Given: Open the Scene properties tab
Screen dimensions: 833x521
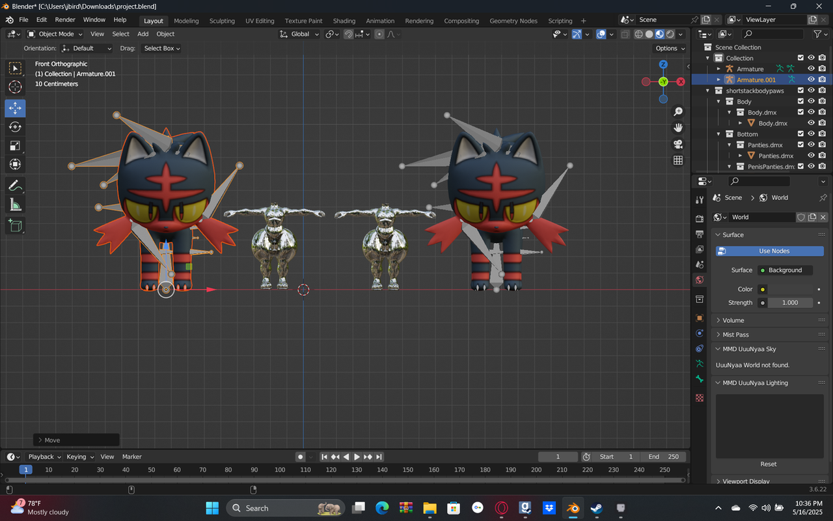Looking at the screenshot, I should point(700,265).
